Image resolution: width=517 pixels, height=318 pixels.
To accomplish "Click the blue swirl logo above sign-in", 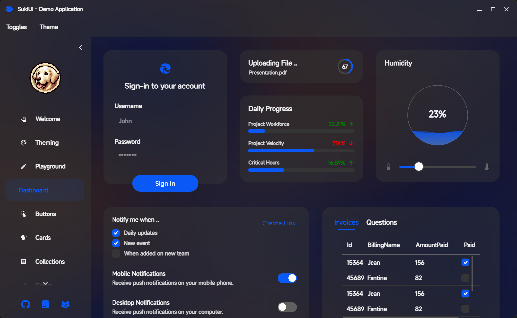I will point(165,69).
